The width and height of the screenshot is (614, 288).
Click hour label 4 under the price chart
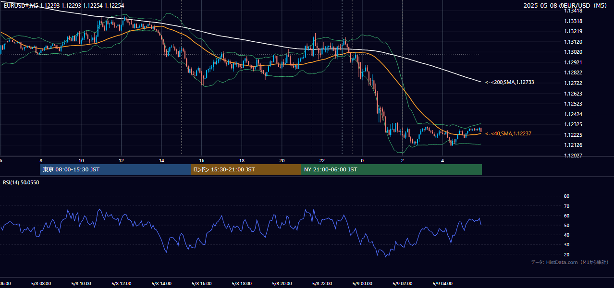click(x=442, y=161)
